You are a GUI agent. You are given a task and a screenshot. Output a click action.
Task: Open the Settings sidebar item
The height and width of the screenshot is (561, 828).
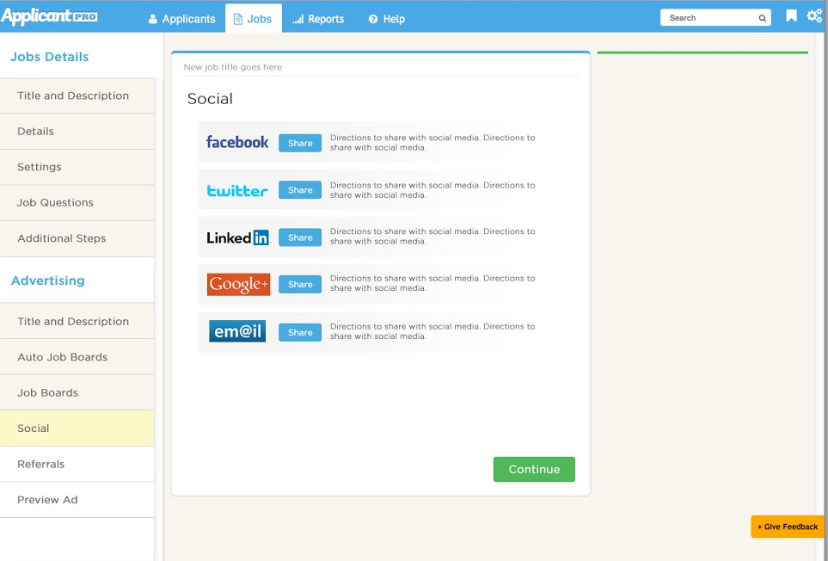pos(77,167)
